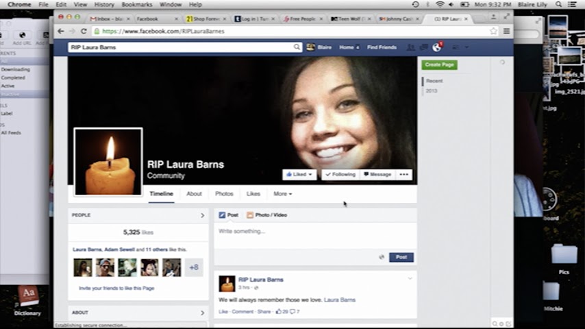Screen dimensions: 585x329
Task: Click the search magnifier icon in Facebook bar
Action: tap(297, 47)
